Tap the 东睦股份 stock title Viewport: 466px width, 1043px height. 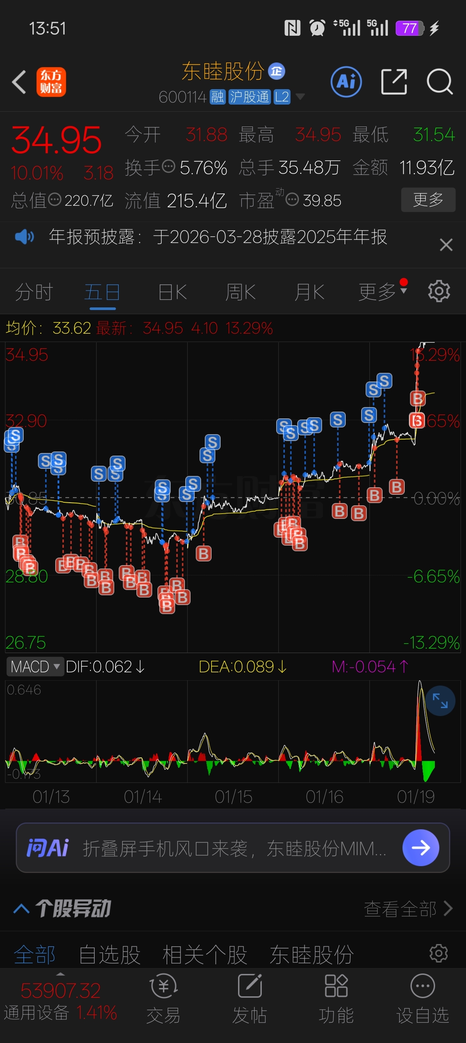coord(223,71)
